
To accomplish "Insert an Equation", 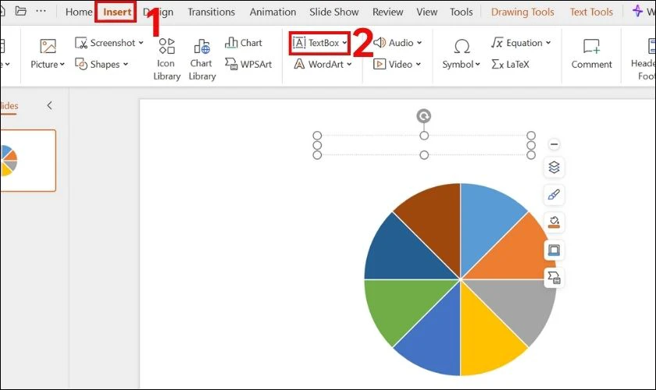I will 517,43.
